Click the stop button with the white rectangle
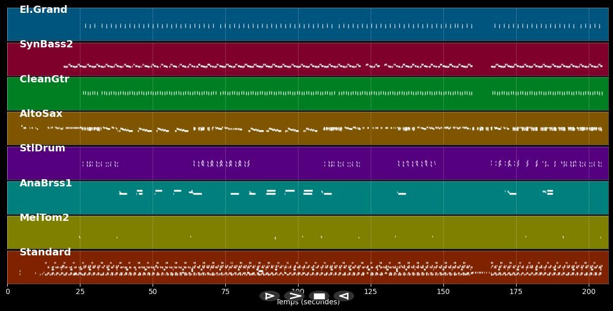The image size is (613, 311). pyautogui.click(x=319, y=296)
